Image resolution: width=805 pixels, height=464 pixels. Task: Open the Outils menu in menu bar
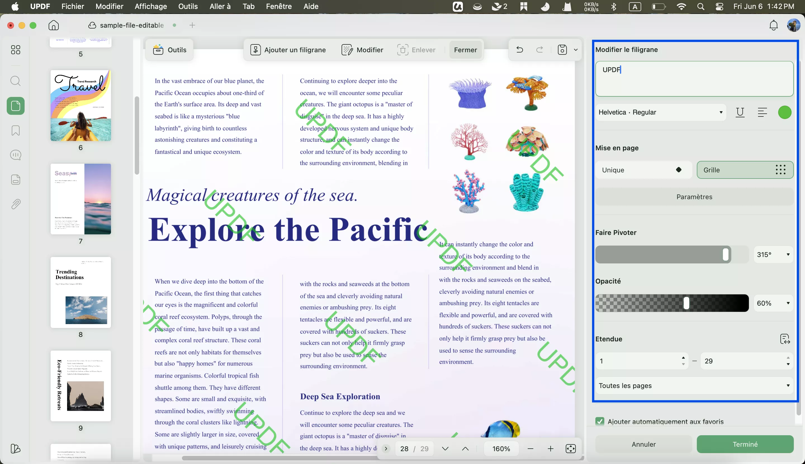[188, 6]
